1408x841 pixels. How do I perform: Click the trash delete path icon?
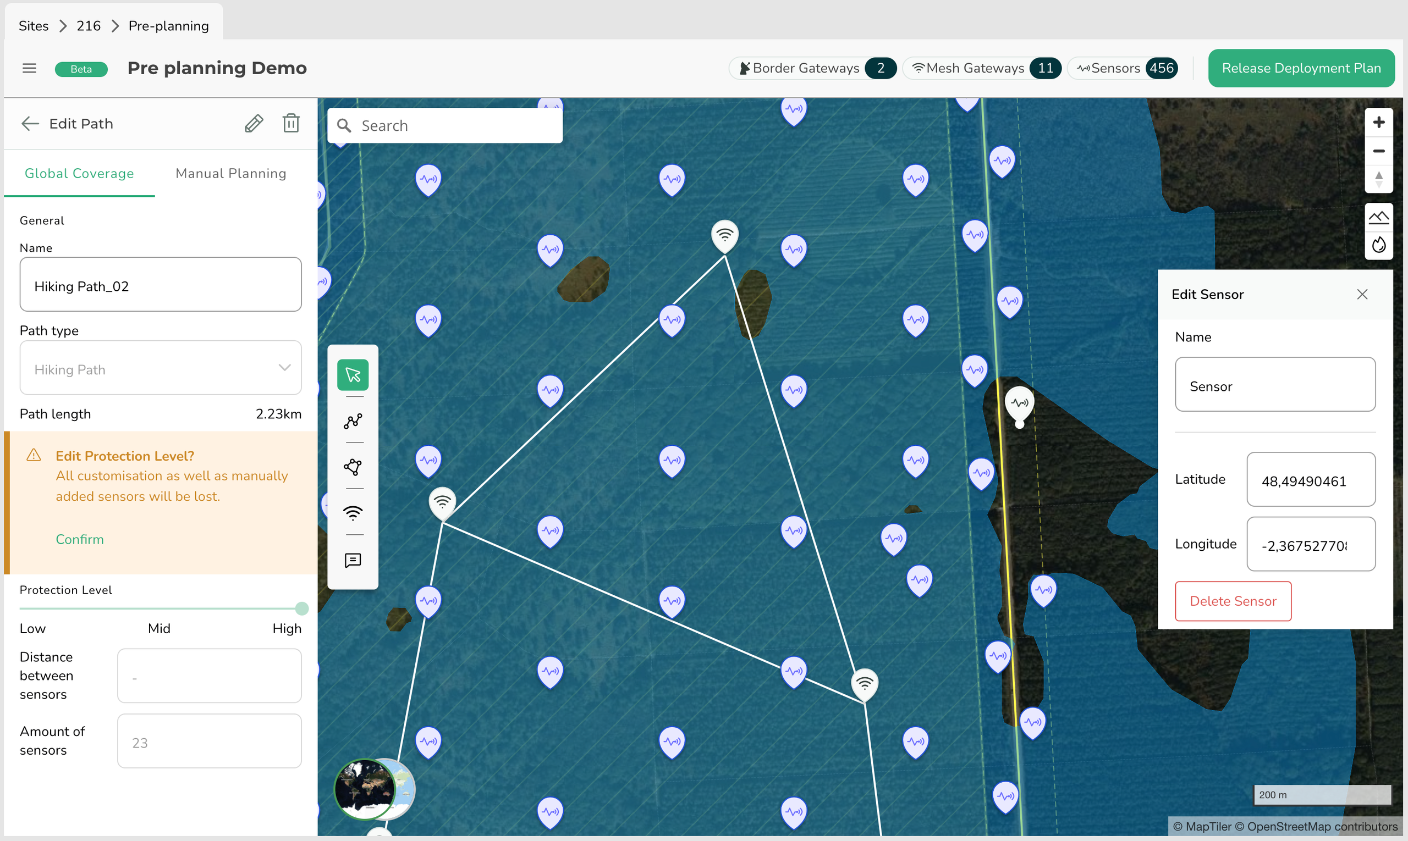291,123
